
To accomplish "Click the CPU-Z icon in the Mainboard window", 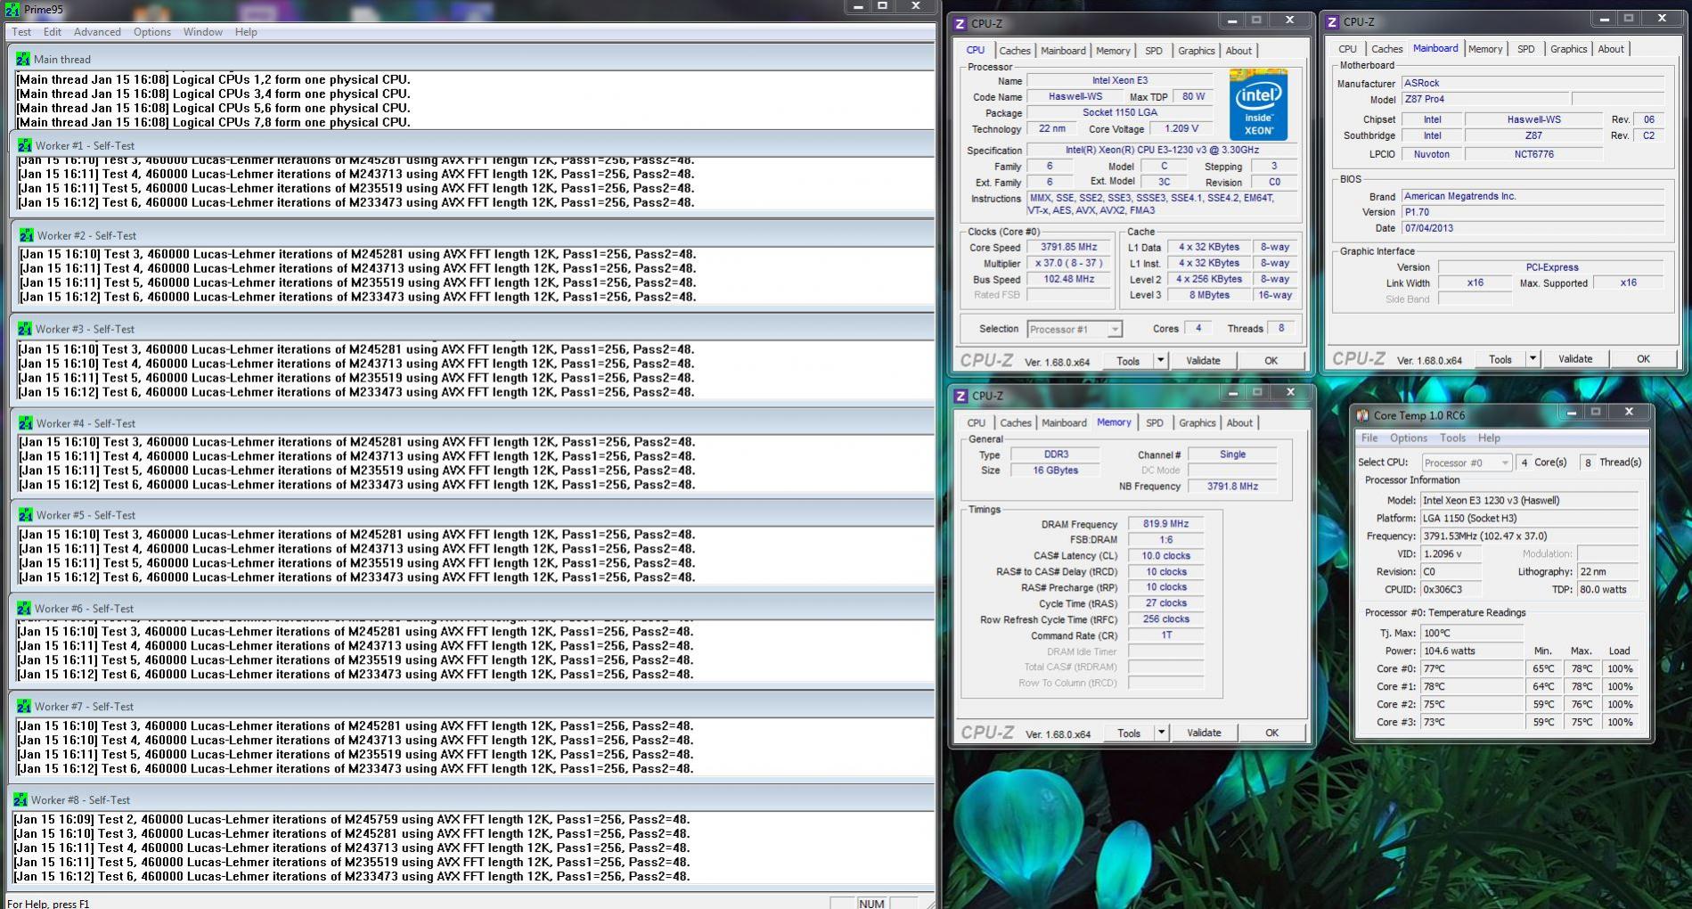I will [1333, 22].
